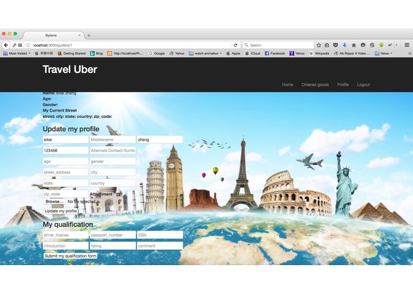
Task: Open the Getting Started bookmark
Action: (x=72, y=53)
